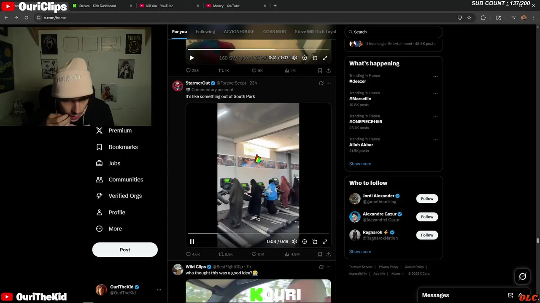Viewport: 540px width, 303px height.
Task: Open more options on Wild Clips post
Action: click(329, 267)
